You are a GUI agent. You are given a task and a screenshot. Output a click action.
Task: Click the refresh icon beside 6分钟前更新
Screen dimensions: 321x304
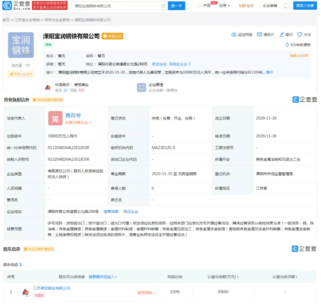[x=287, y=45]
